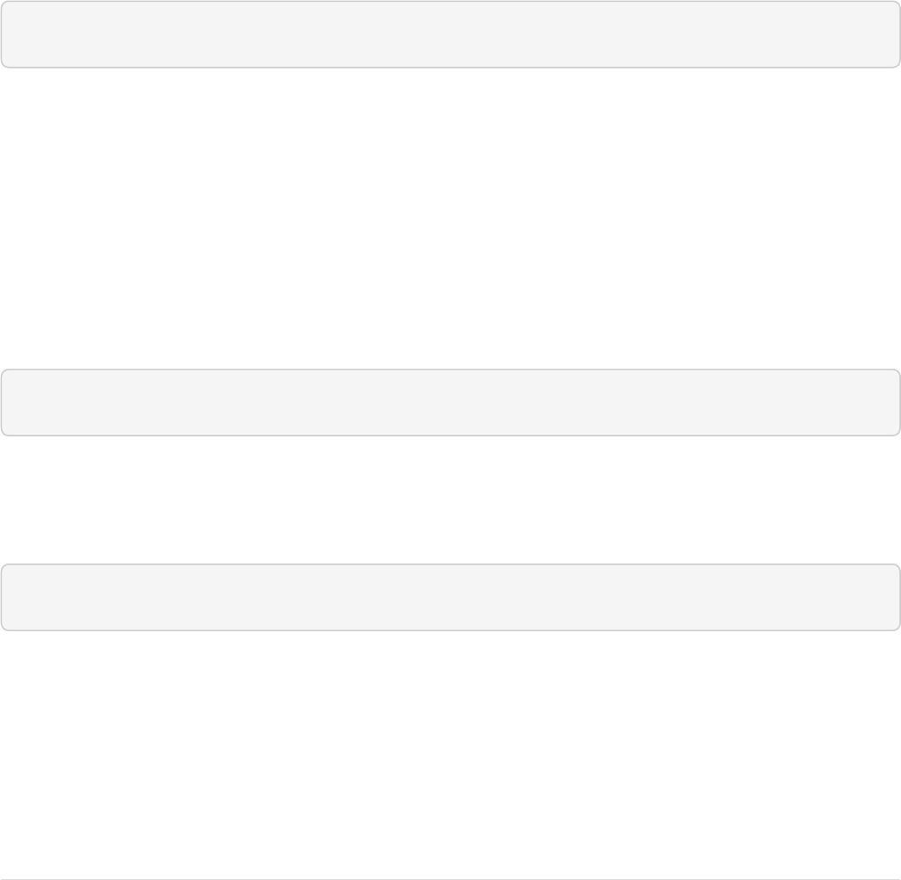
Task: Click the bottom-left rounded corner of the top box
Action: [4, 64]
